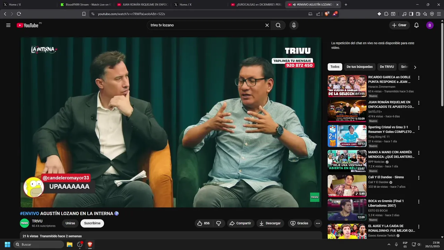
Task: Open options for Cali Y El Dandee video
Action: 419,178
